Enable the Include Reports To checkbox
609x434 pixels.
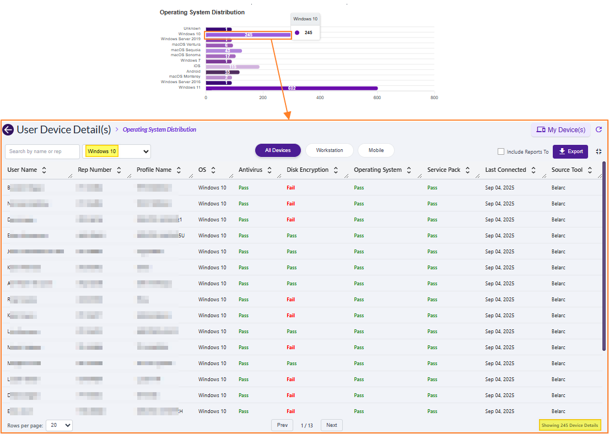(x=501, y=151)
